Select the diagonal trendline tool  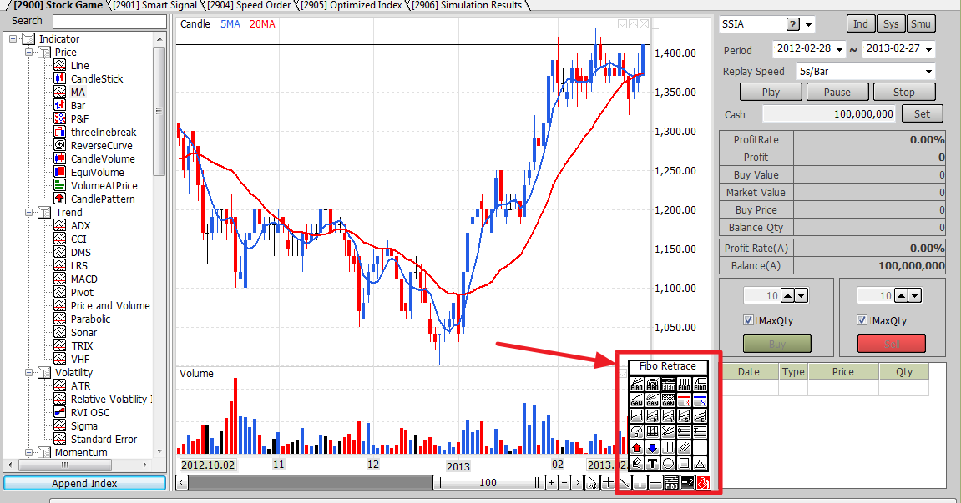(x=625, y=482)
